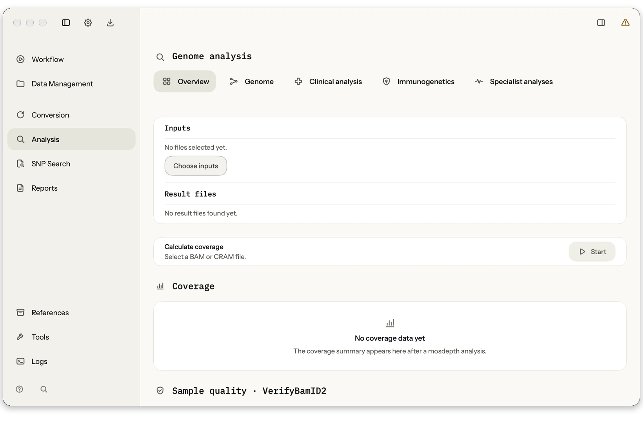Switch to the Overview tab

coord(185,81)
